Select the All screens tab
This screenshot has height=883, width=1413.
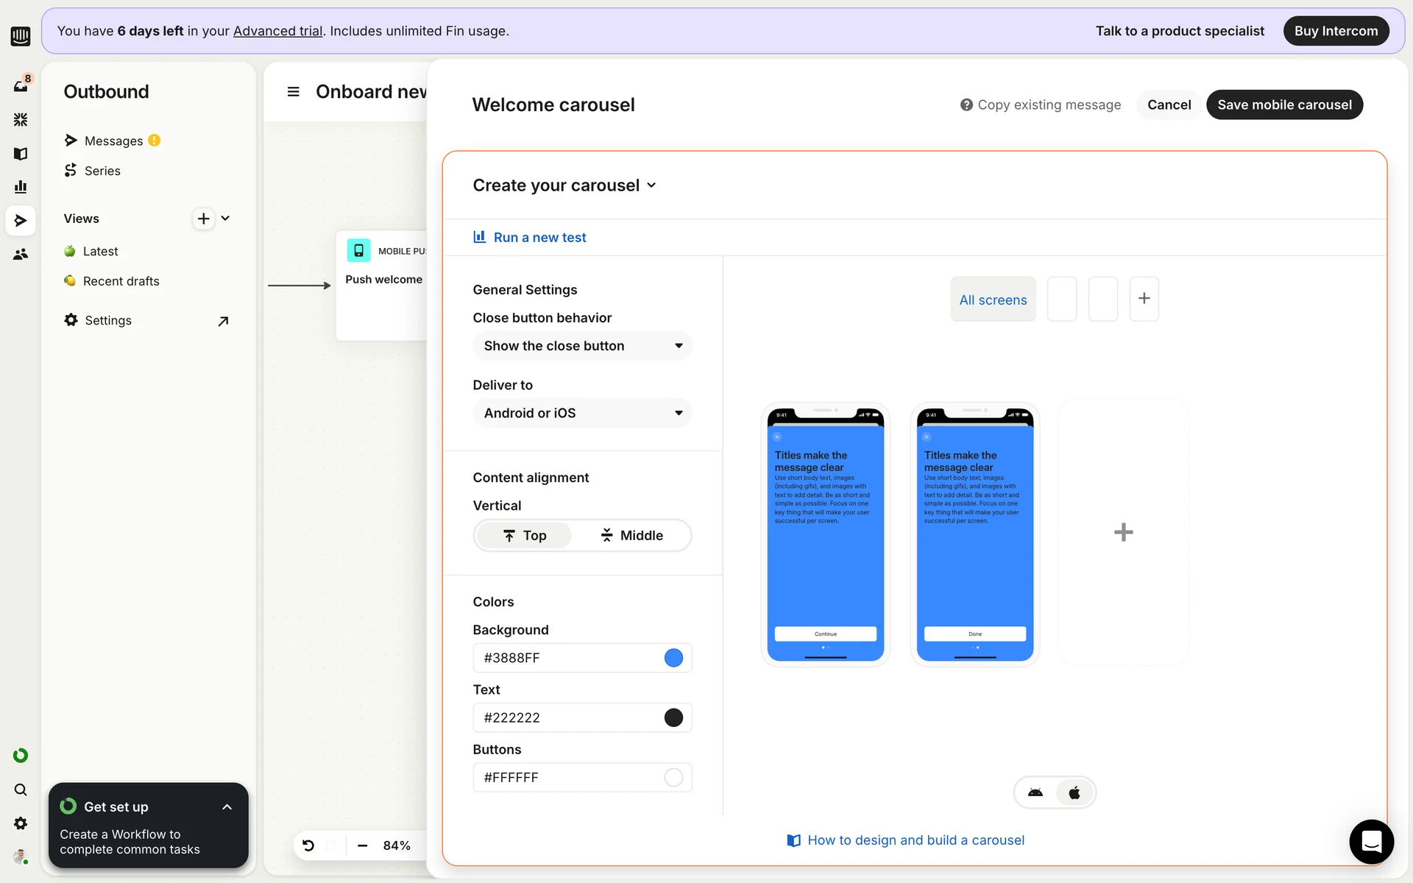993,299
